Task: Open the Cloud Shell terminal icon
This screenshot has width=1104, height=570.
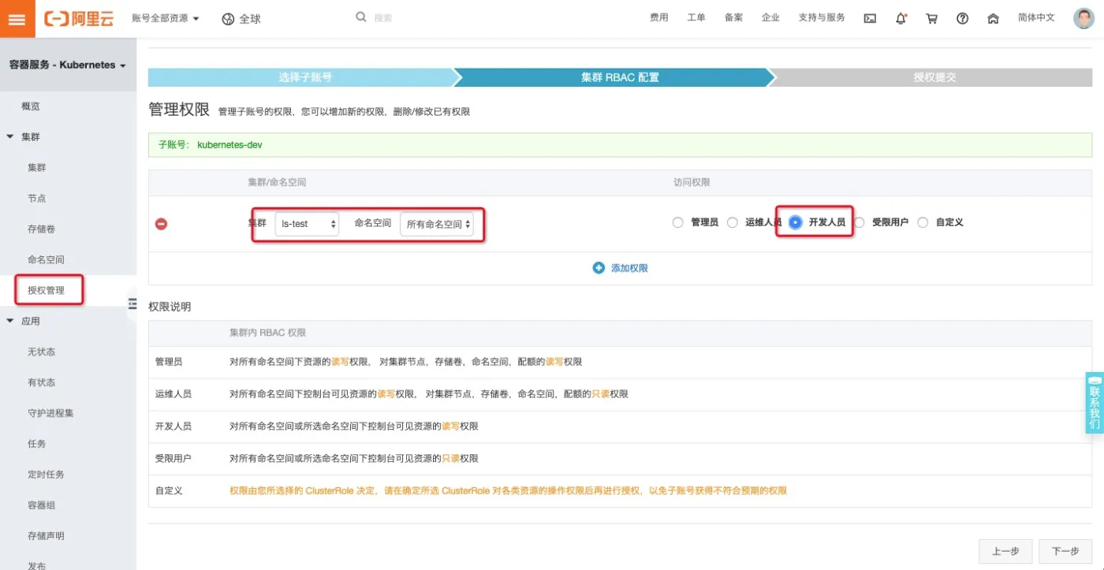Action: pos(870,18)
